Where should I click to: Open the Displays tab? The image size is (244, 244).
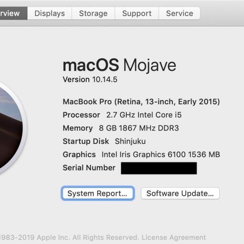point(50,13)
